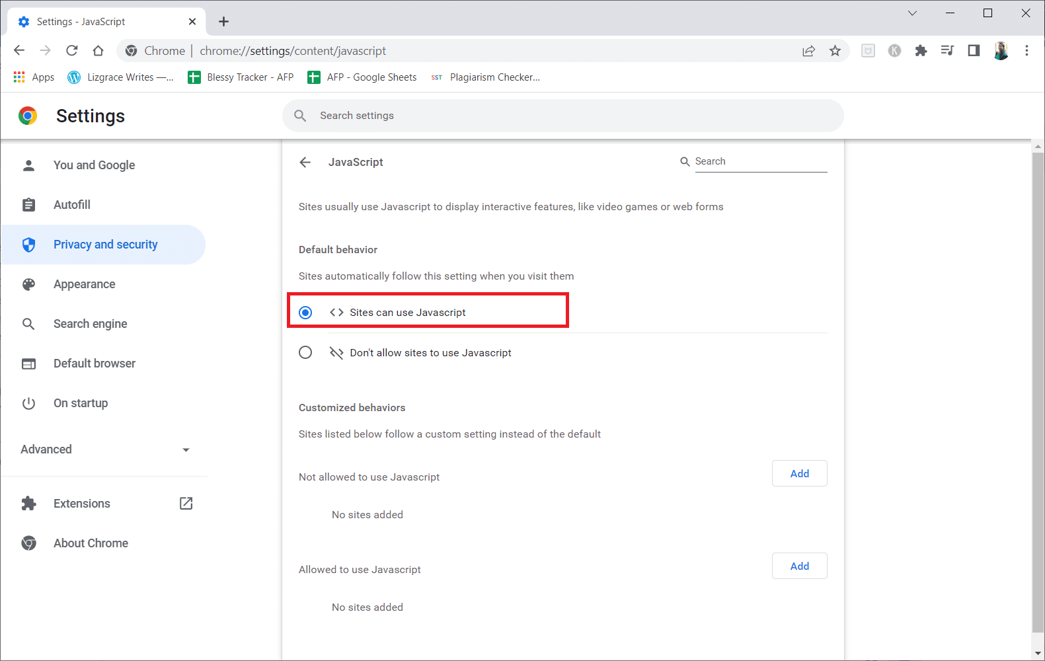
Task: Open the Appearance settings section
Action: tap(84, 284)
